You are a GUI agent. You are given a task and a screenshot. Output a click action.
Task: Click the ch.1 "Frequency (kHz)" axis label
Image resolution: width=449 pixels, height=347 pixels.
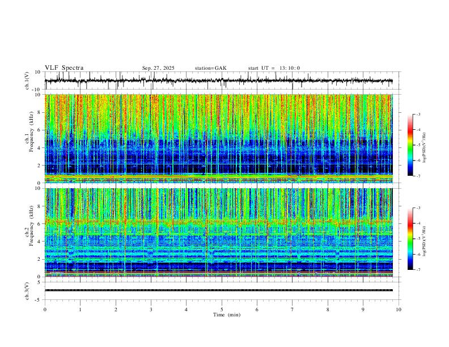coord(32,132)
